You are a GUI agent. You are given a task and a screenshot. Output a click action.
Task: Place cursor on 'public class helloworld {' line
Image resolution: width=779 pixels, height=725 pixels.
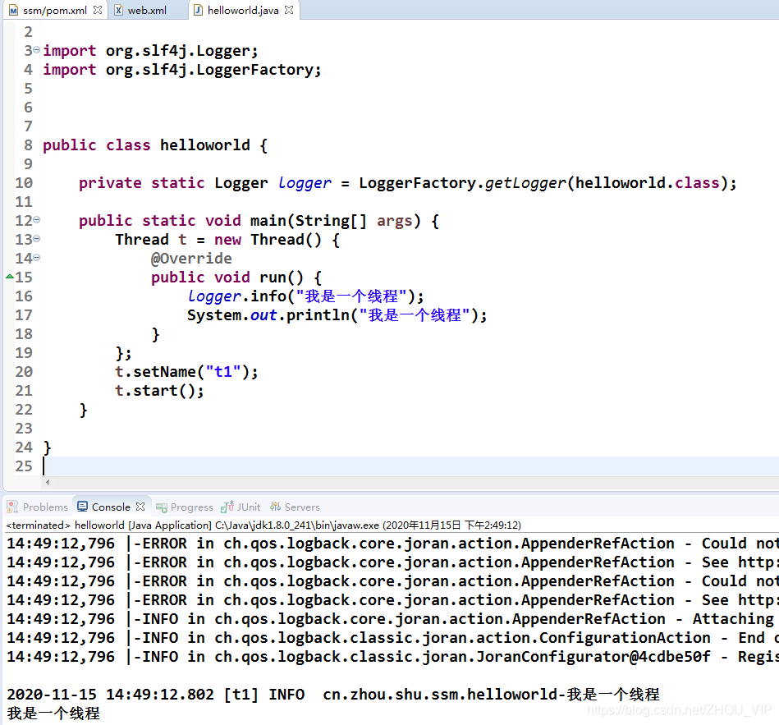coord(155,145)
